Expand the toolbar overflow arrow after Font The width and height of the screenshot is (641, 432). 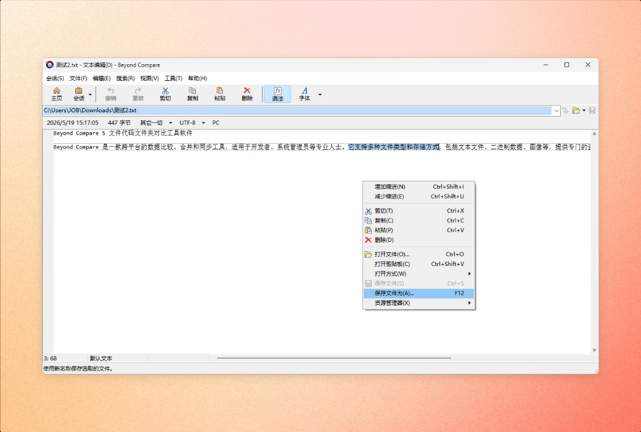(320, 94)
